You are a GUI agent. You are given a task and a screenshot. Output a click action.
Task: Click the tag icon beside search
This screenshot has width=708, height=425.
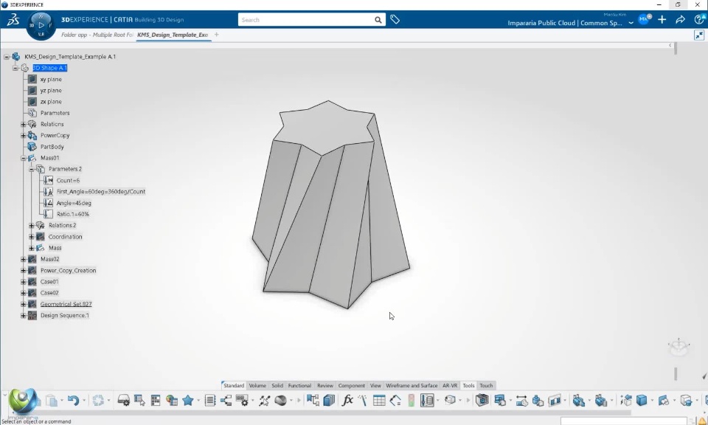[395, 19]
